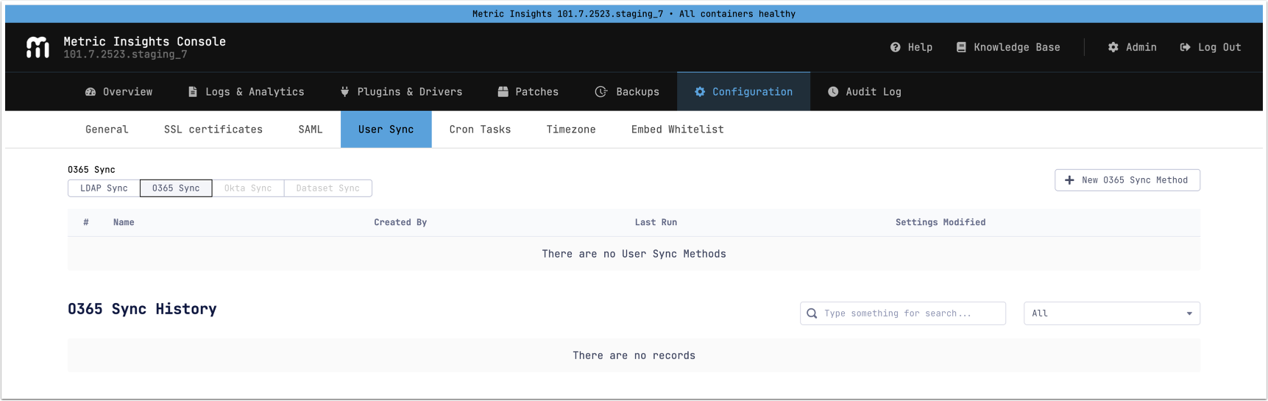Click the Audit Log clock icon
Screen dimensions: 1268x401
point(833,92)
